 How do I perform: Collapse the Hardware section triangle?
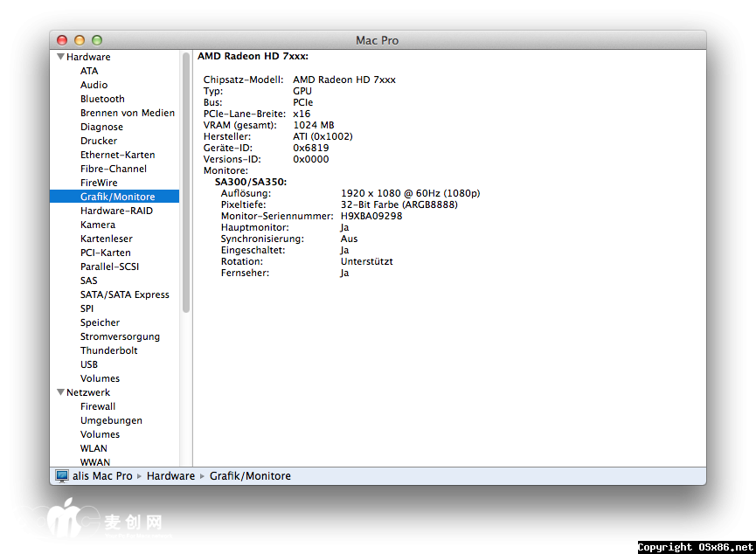[x=60, y=57]
